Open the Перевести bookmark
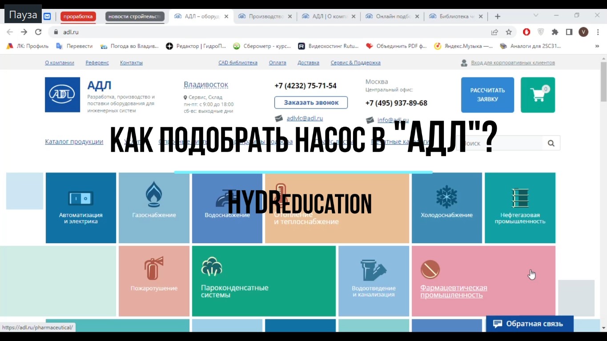The height and width of the screenshot is (341, 607). pyautogui.click(x=74, y=46)
